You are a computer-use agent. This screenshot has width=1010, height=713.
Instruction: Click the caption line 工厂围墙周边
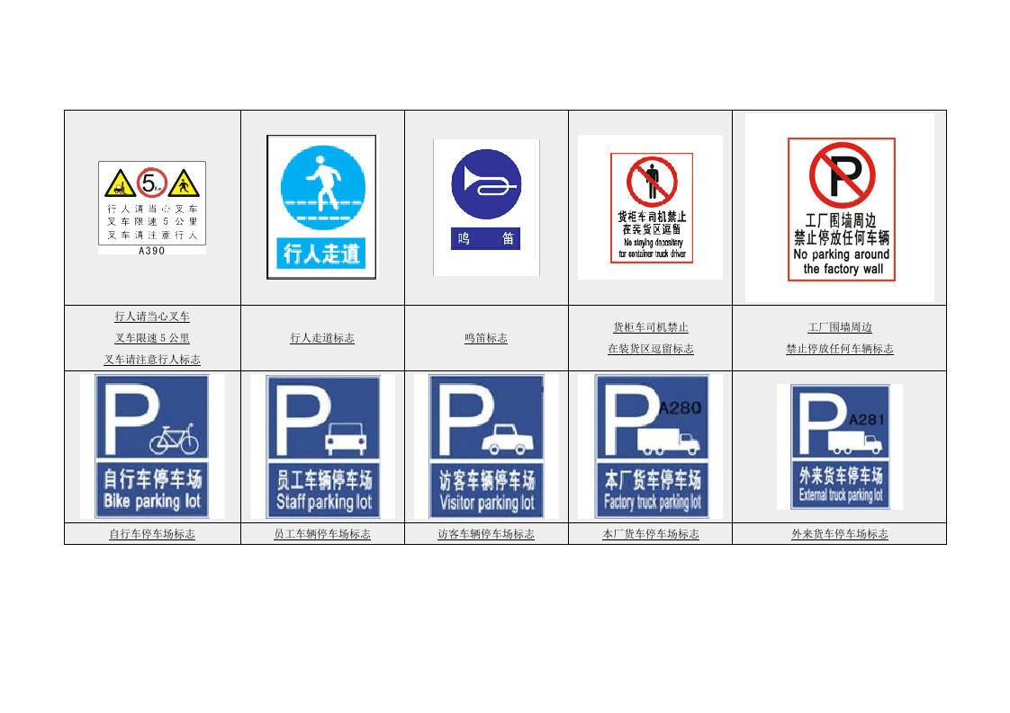840,327
